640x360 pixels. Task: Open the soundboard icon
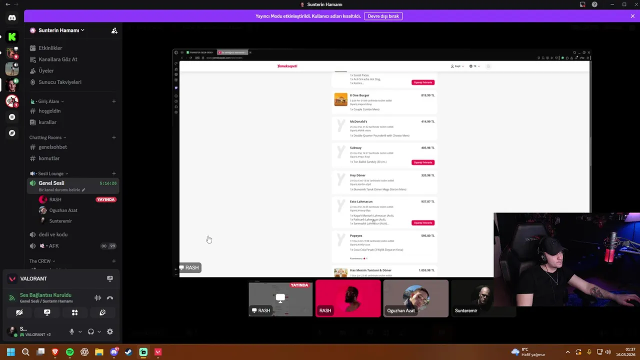[x=102, y=312]
